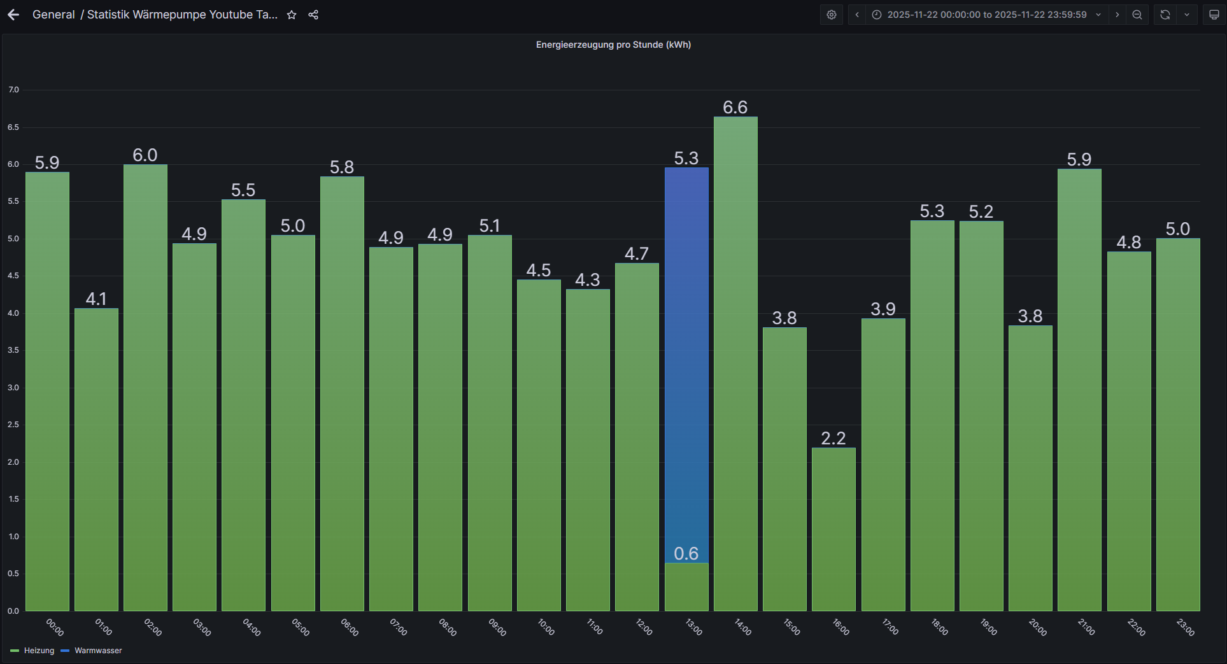Expand the refresh interval dropdown

pos(1187,15)
